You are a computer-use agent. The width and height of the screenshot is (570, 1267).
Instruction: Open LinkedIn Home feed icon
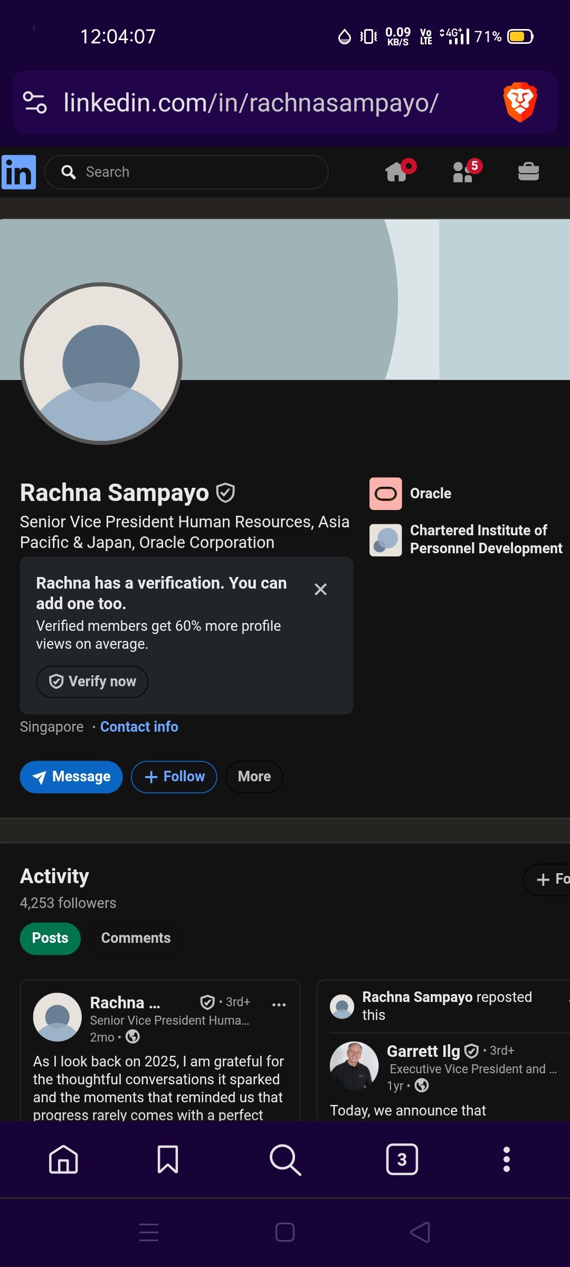[397, 172]
